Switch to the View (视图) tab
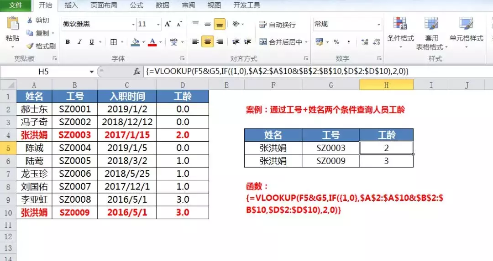493x261 pixels. [x=214, y=5]
